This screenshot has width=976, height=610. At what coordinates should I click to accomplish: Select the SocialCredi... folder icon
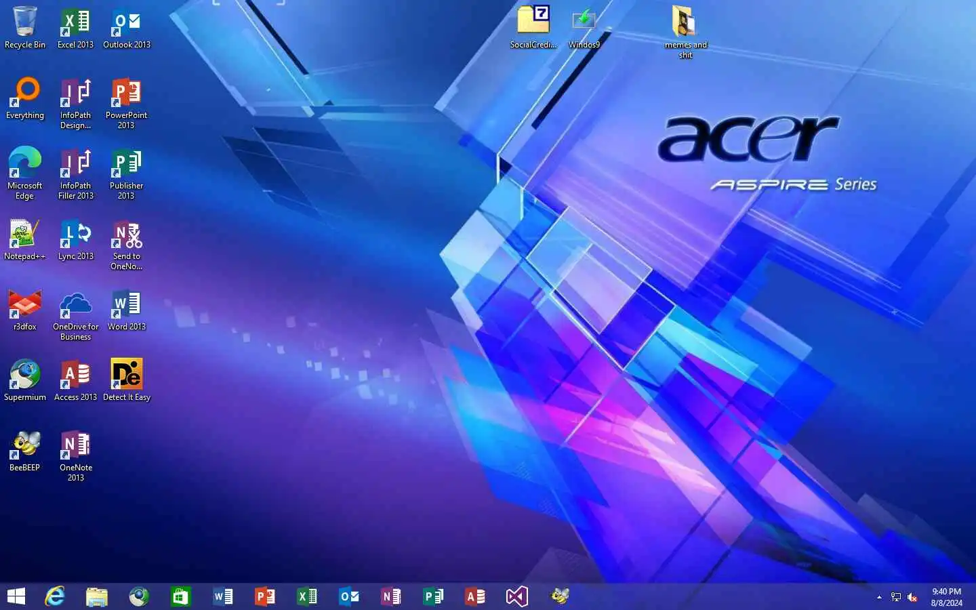point(533,27)
